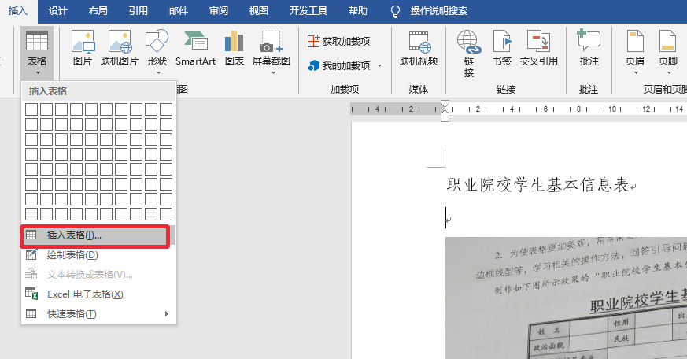
Task: Open the 邮件 Mailings tab
Action: pos(179,11)
